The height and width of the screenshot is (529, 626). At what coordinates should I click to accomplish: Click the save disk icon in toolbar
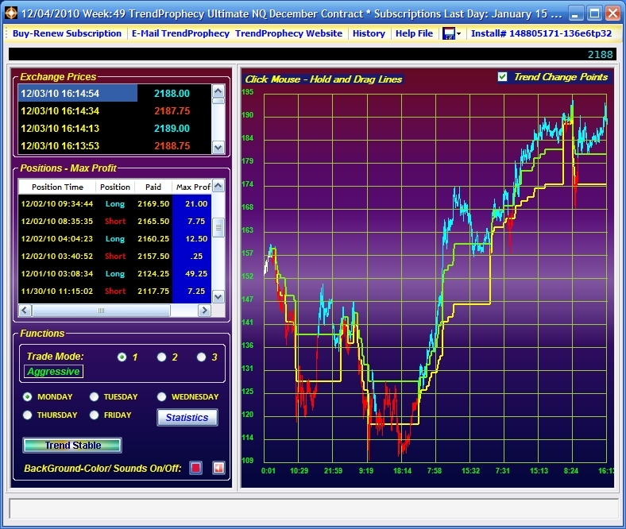click(x=448, y=33)
